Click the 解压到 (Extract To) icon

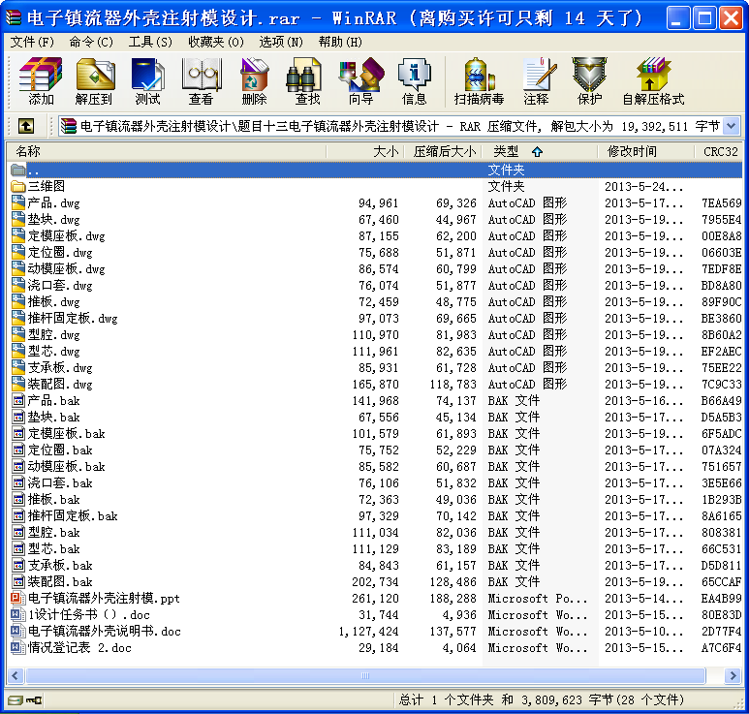point(94,81)
